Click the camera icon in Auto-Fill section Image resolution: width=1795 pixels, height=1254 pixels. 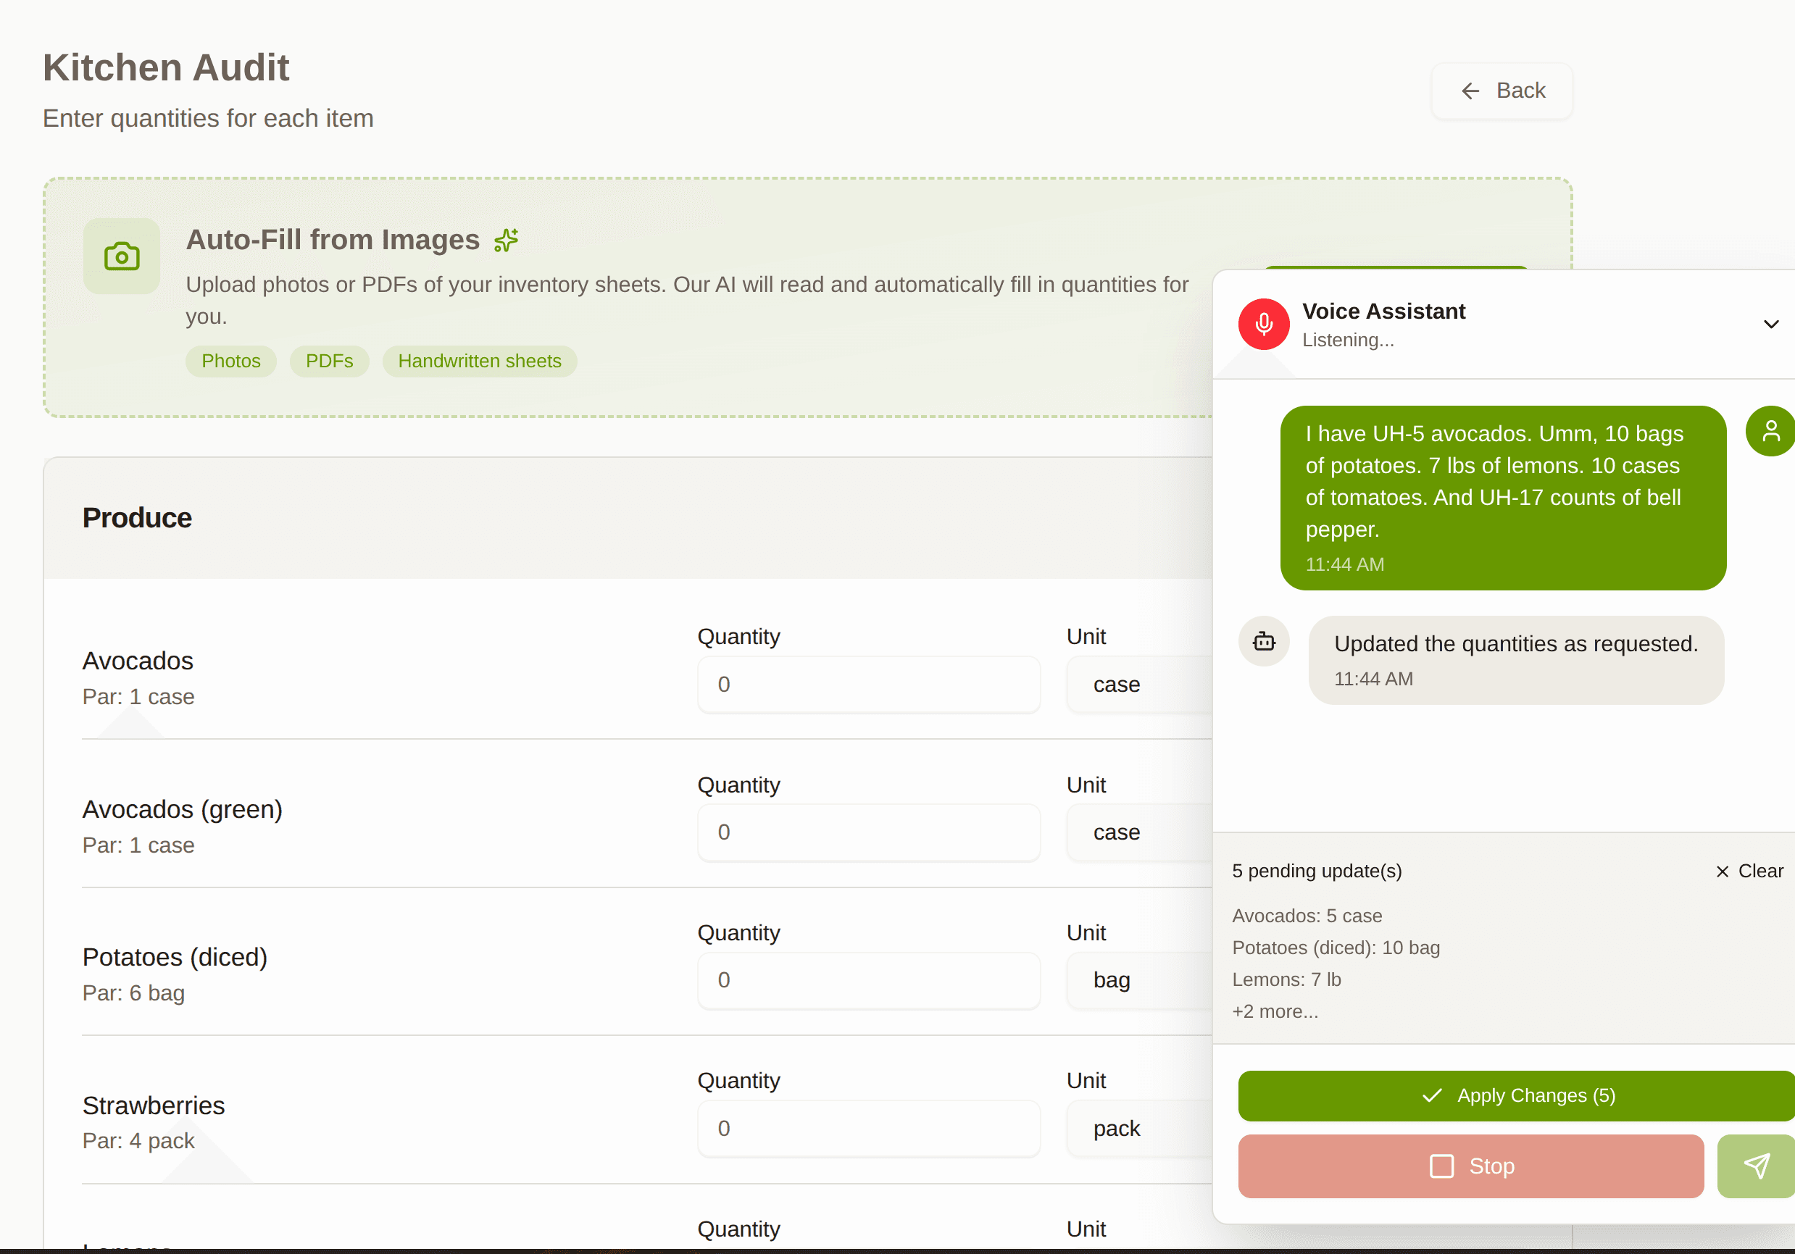[121, 256]
